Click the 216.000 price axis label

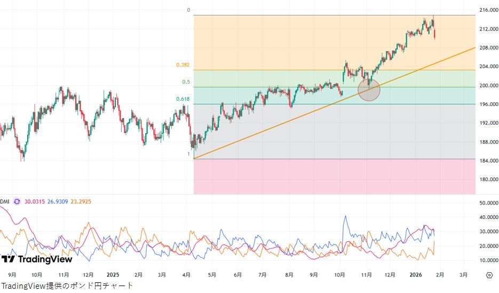(488, 10)
